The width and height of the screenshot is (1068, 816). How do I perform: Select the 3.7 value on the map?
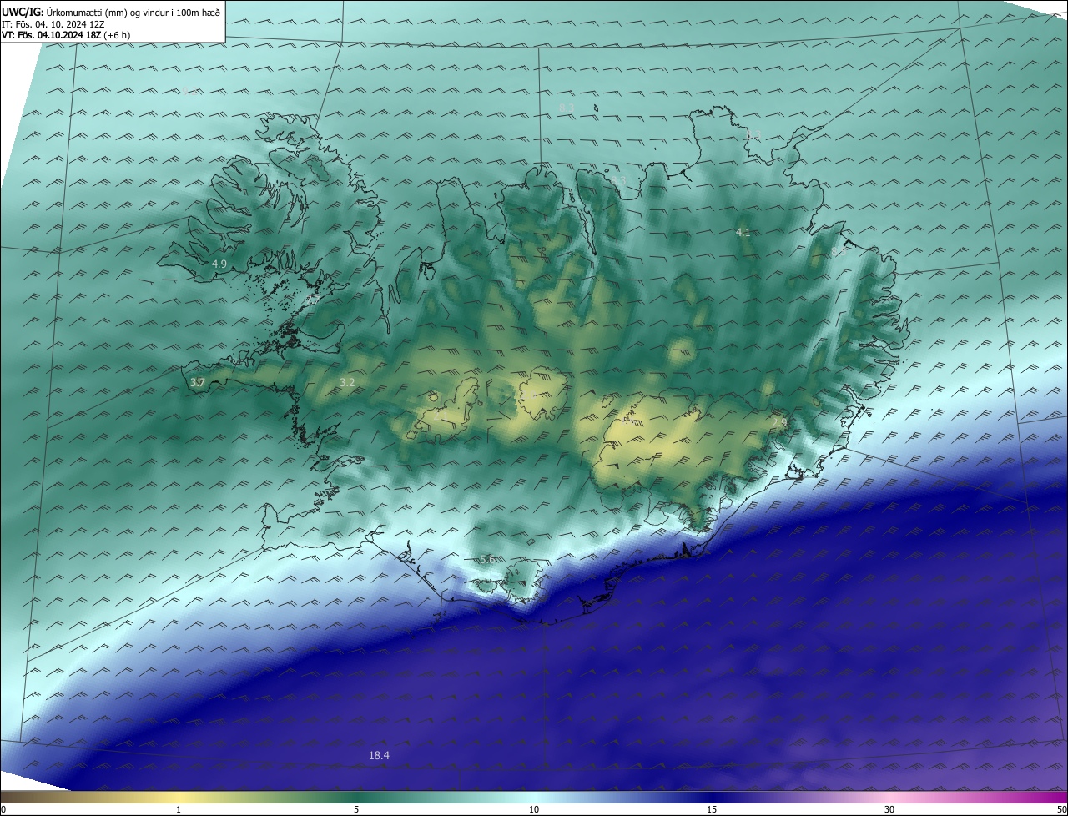click(198, 382)
